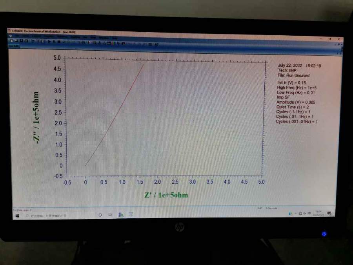Screen dimensions: 353x265
Task: Click the "High Freq (Hz) = 1e+5" line
Action: 297,88
